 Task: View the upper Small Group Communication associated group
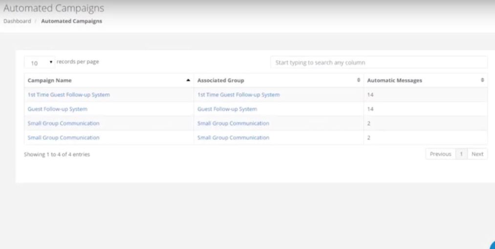point(233,123)
